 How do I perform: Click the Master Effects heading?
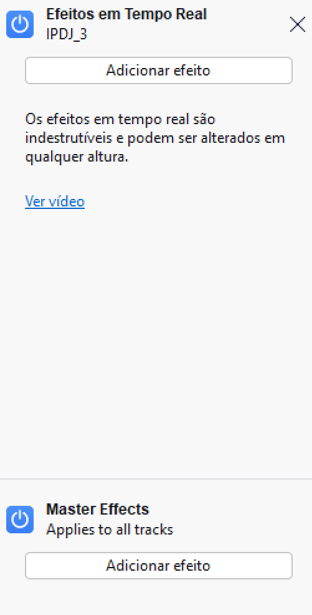(98, 510)
